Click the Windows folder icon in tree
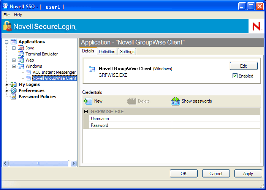The height and width of the screenshot is (190, 266). [x=21, y=66]
